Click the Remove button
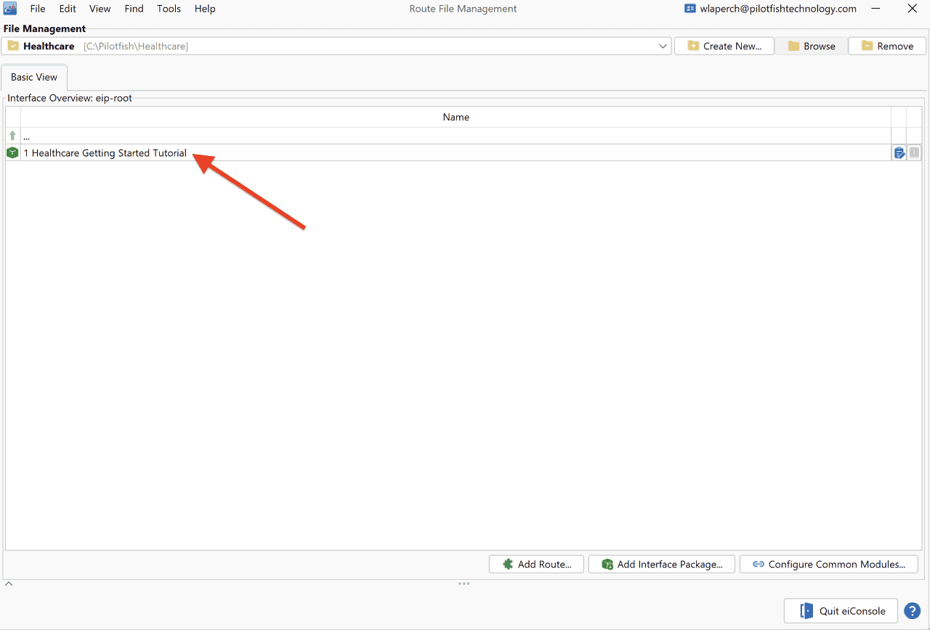 887,46
